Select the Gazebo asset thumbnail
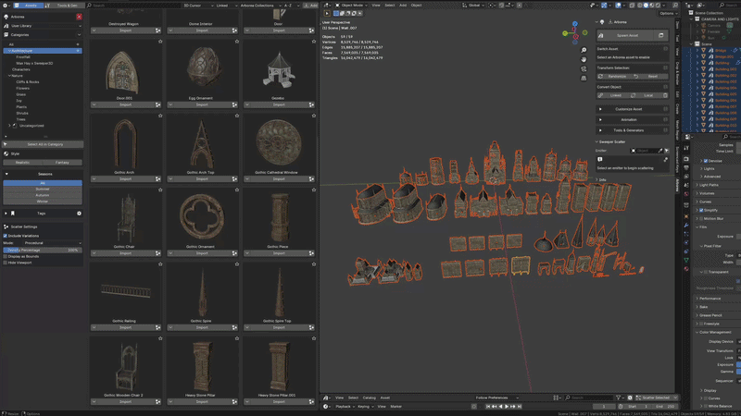 click(279, 70)
